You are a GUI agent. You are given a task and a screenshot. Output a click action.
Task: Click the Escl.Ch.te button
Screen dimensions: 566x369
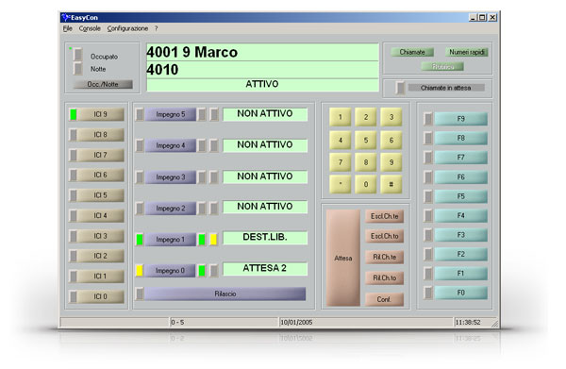385,216
